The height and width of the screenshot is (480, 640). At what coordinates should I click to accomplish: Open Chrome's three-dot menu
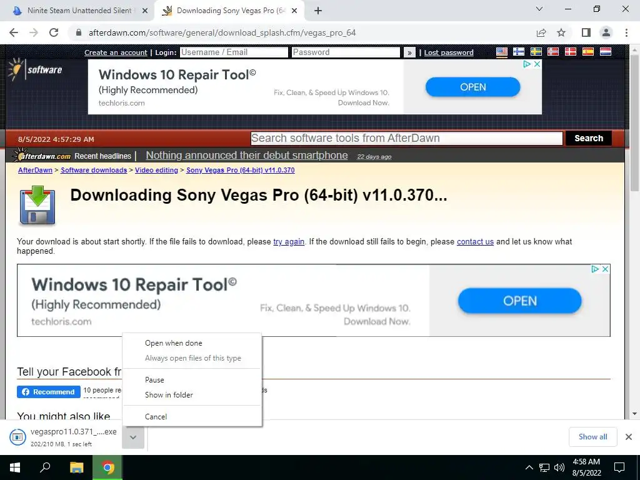(x=626, y=32)
